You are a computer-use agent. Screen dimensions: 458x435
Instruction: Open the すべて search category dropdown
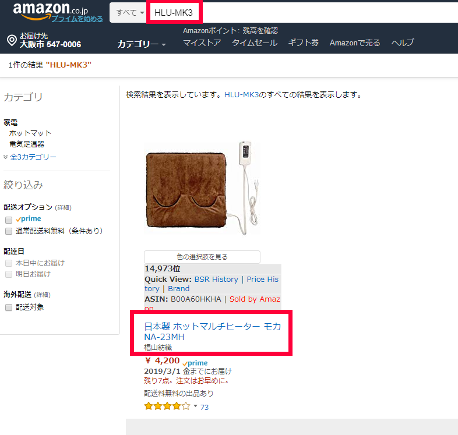(x=128, y=13)
